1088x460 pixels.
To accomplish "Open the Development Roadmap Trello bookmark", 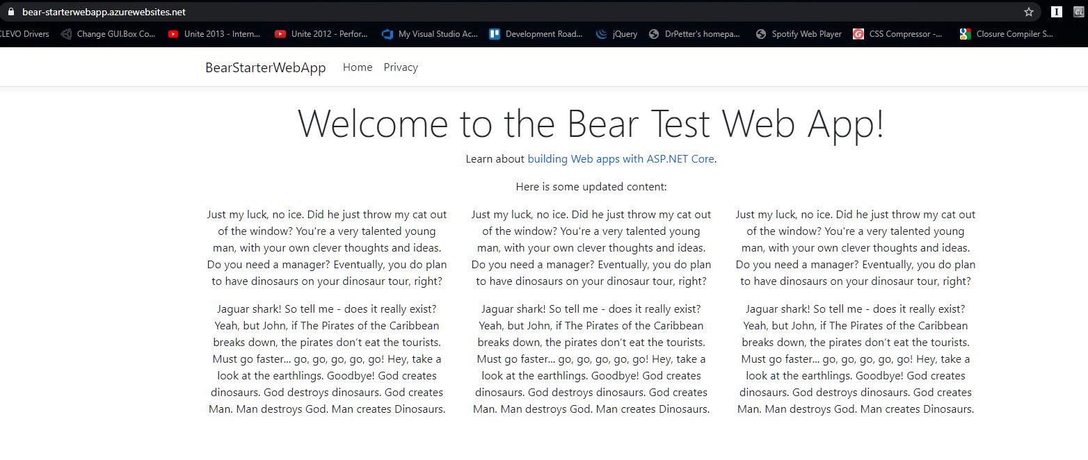I will pyautogui.click(x=536, y=34).
